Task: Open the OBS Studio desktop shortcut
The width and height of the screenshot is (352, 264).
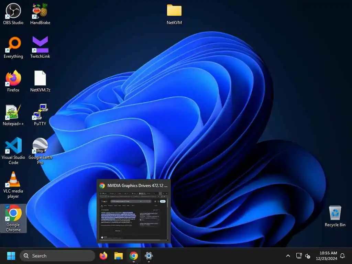Action: pos(13,13)
